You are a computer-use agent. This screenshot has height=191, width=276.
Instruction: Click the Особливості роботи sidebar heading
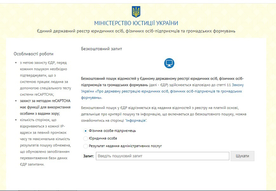[34, 54]
